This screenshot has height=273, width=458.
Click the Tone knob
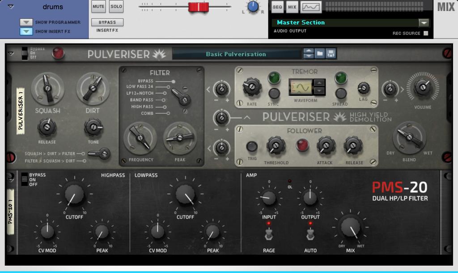(x=93, y=127)
